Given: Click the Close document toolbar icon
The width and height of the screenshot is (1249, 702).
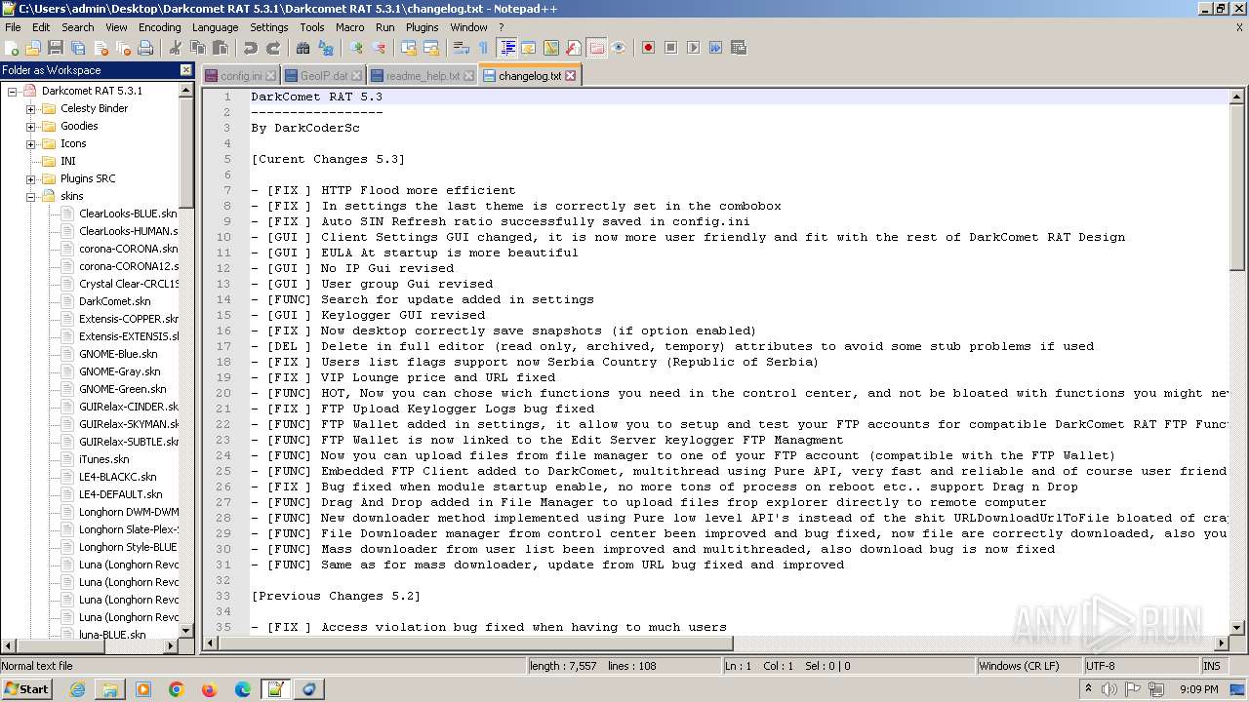Looking at the screenshot, I should click(x=101, y=48).
